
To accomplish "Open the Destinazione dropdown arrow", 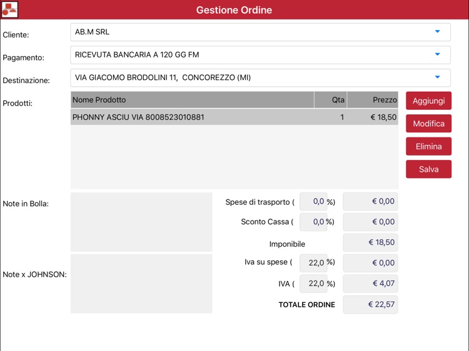I will tap(437, 77).
